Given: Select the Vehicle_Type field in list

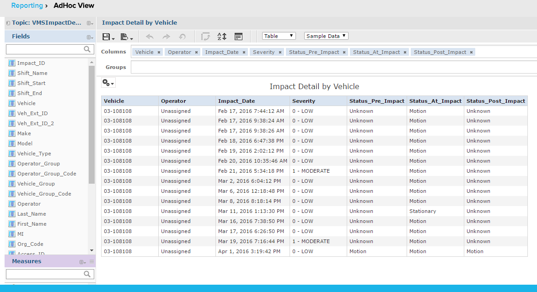Looking at the screenshot, I should pos(34,154).
